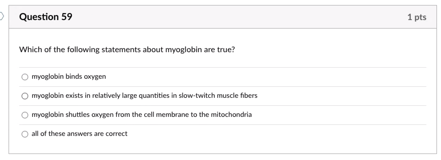
Task: Click the "all of these answers are correct" label
Action: tap(79, 134)
